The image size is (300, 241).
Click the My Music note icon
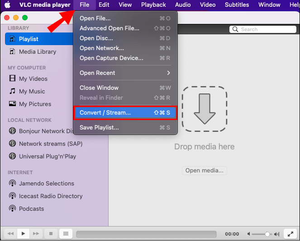click(x=12, y=91)
